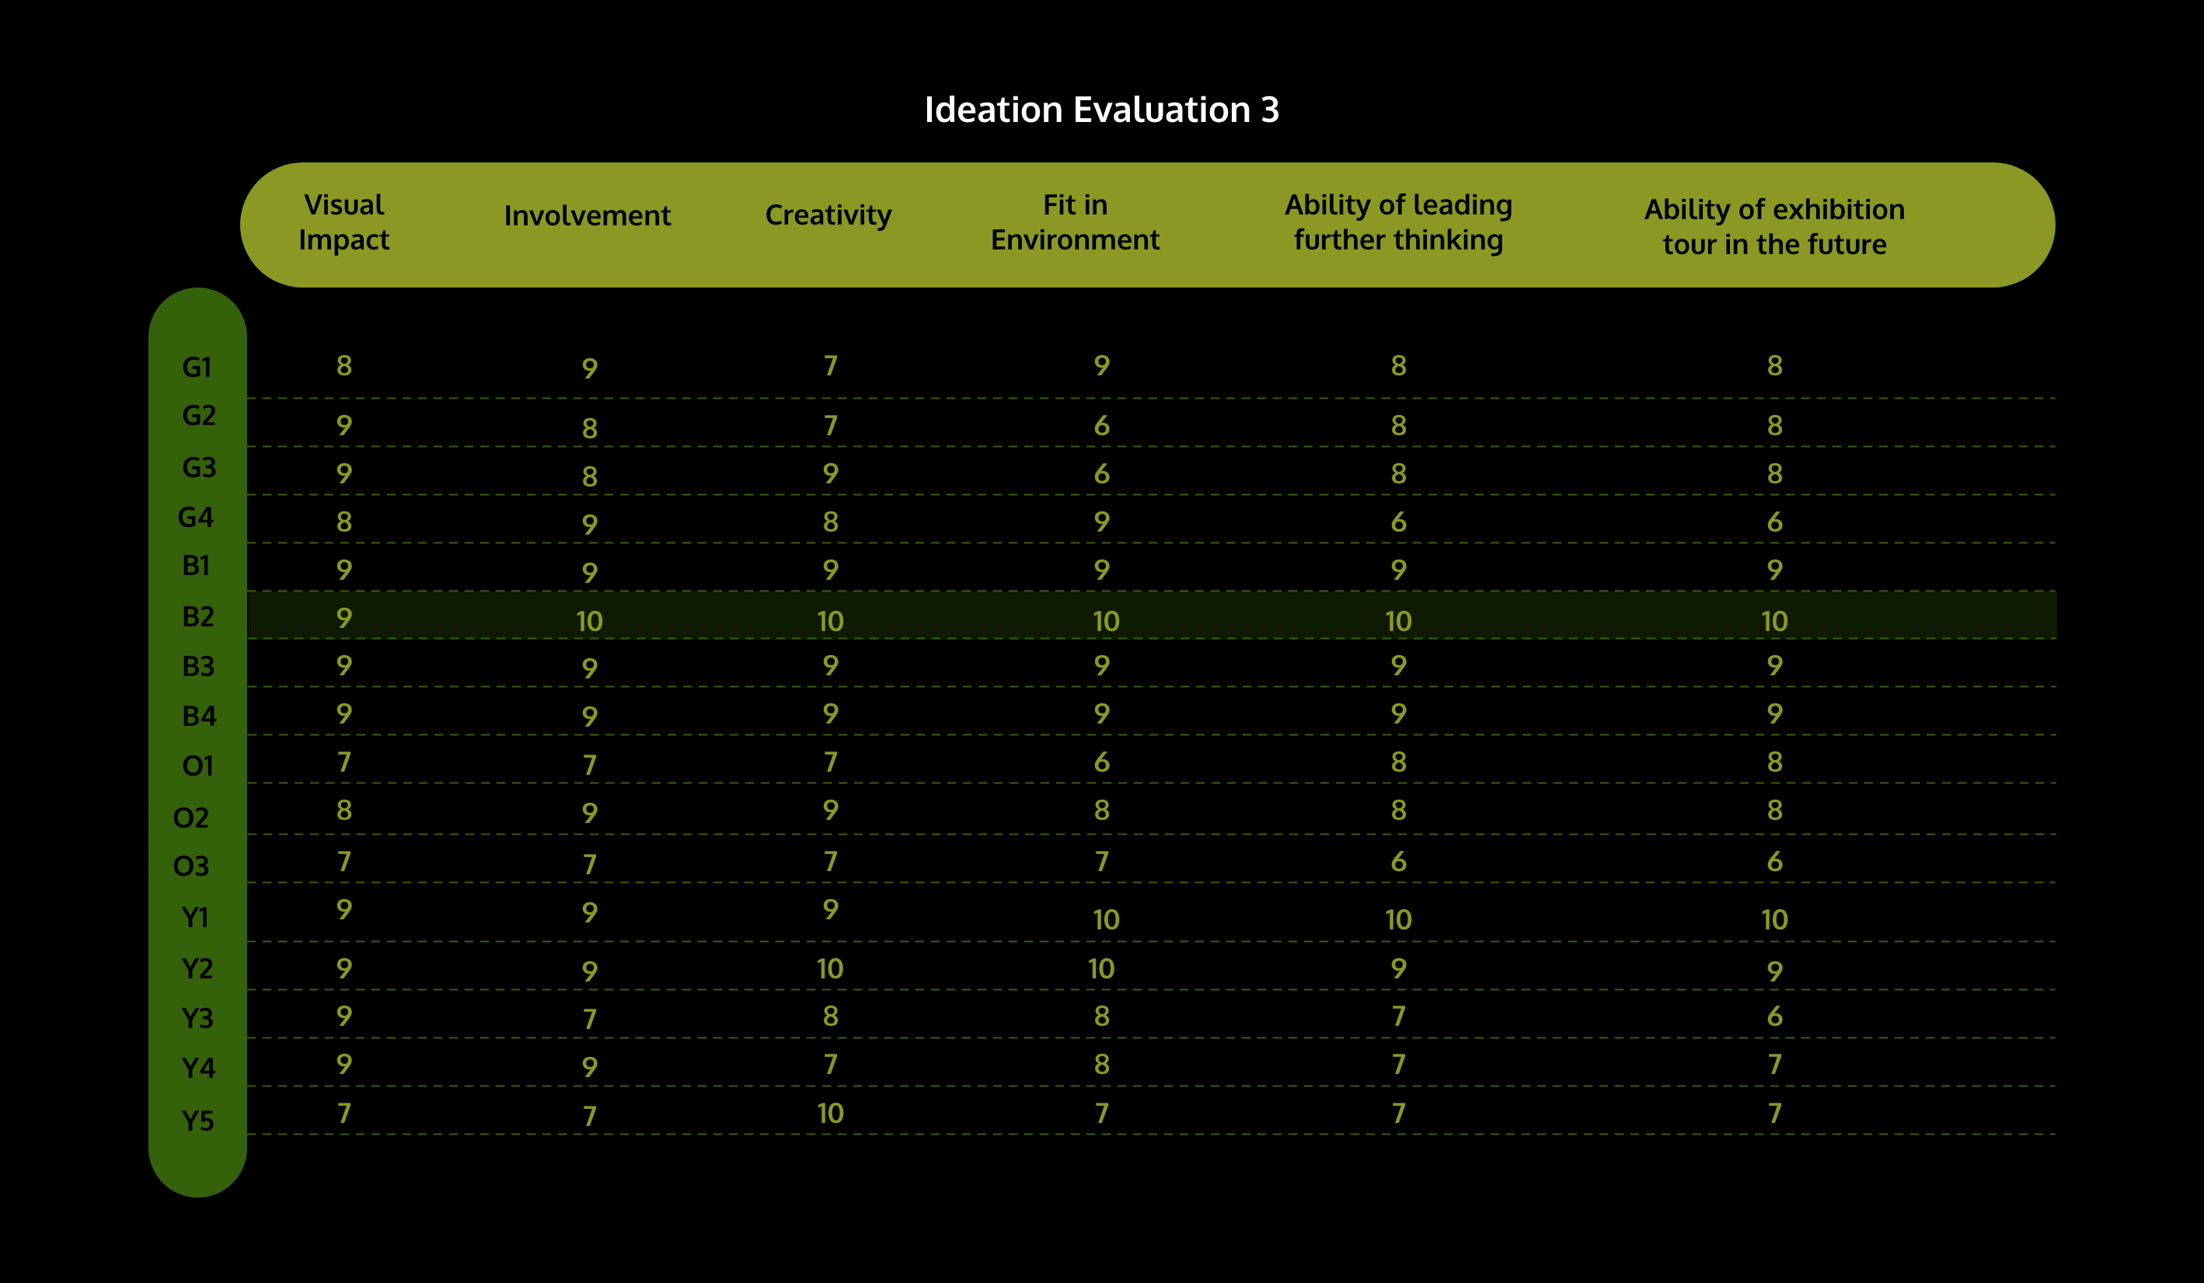Select the 'Visual Impact' column header
This screenshot has height=1283, width=2204.
(344, 222)
